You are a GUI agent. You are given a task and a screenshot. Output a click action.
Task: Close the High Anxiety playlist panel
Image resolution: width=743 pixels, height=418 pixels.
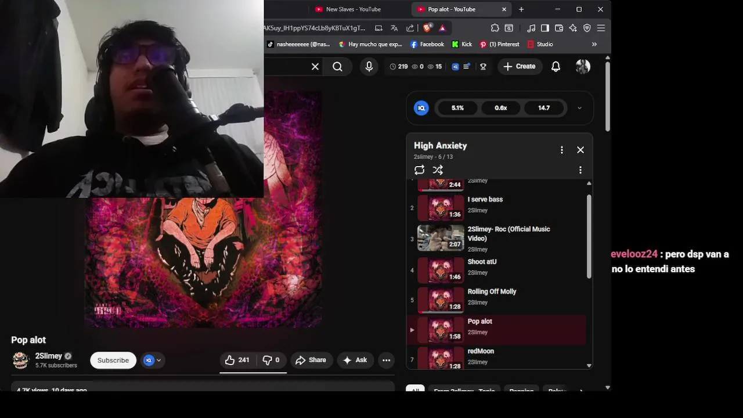580,150
